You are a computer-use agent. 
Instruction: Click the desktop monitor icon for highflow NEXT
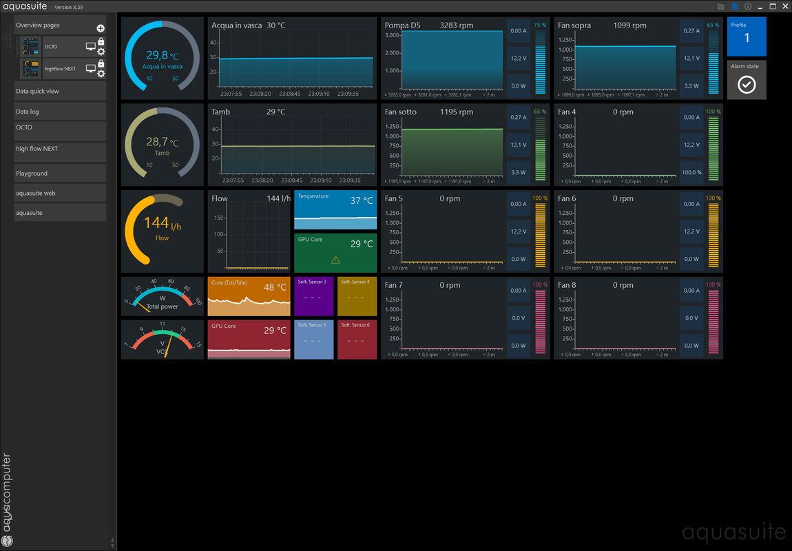point(90,69)
